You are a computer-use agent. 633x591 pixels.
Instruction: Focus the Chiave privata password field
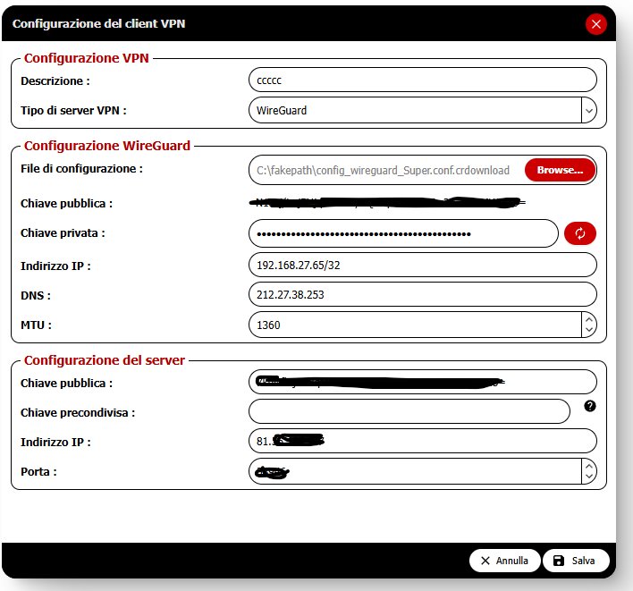coord(403,233)
